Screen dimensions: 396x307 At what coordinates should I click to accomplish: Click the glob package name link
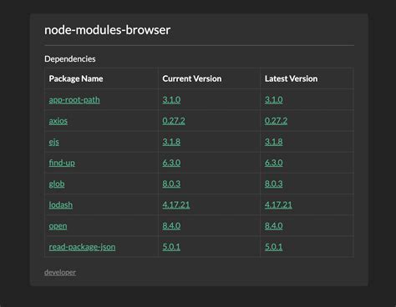click(x=57, y=184)
